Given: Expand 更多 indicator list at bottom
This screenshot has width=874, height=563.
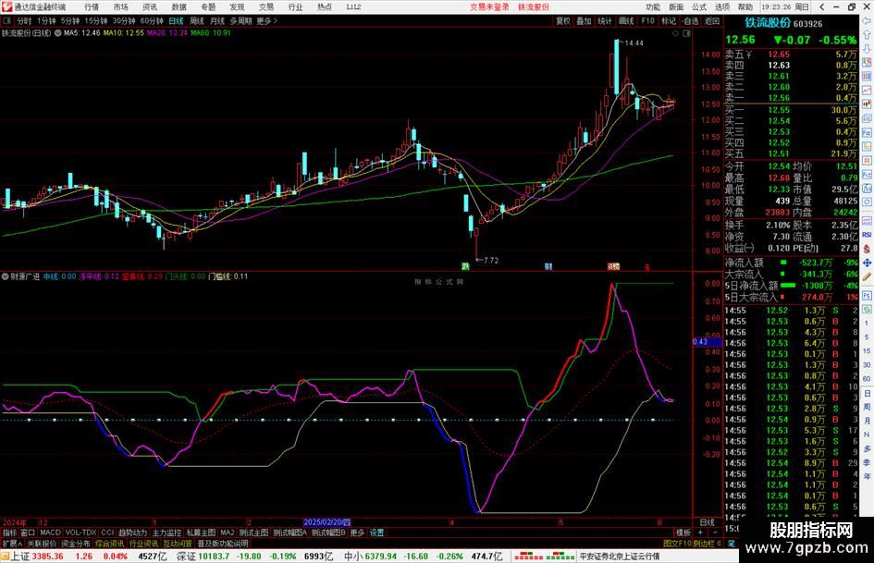Looking at the screenshot, I should click(357, 532).
